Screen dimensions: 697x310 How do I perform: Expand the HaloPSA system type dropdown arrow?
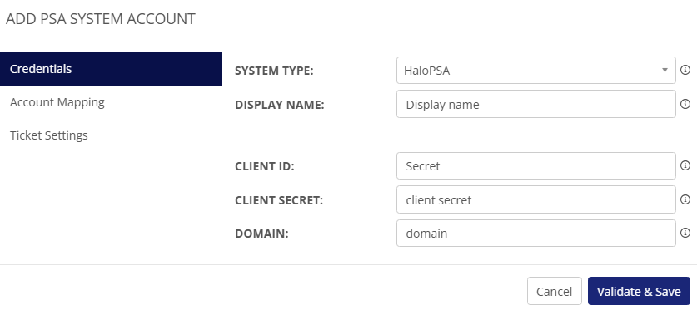[665, 70]
